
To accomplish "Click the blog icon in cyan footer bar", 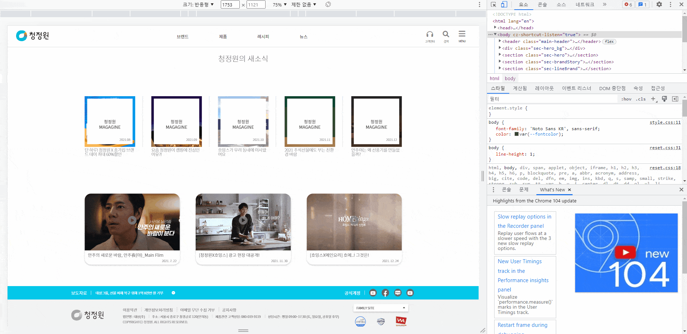I will pos(398,293).
